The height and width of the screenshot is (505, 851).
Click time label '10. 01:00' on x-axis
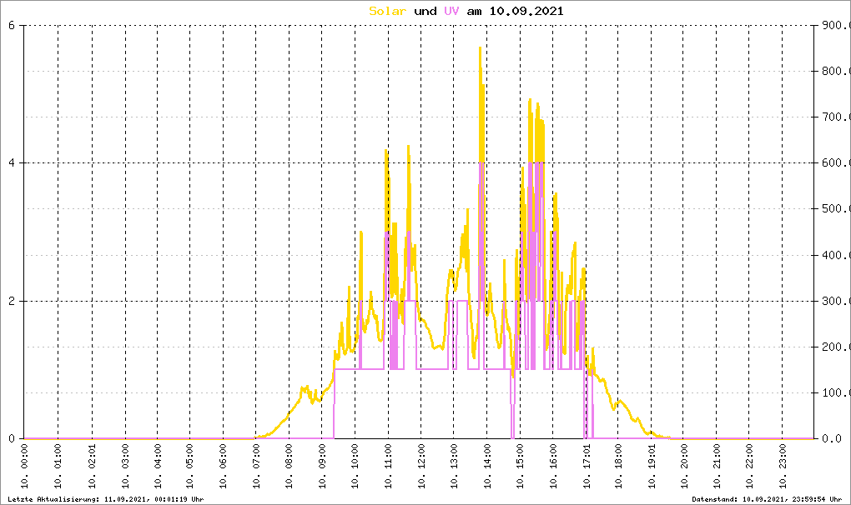tap(58, 466)
